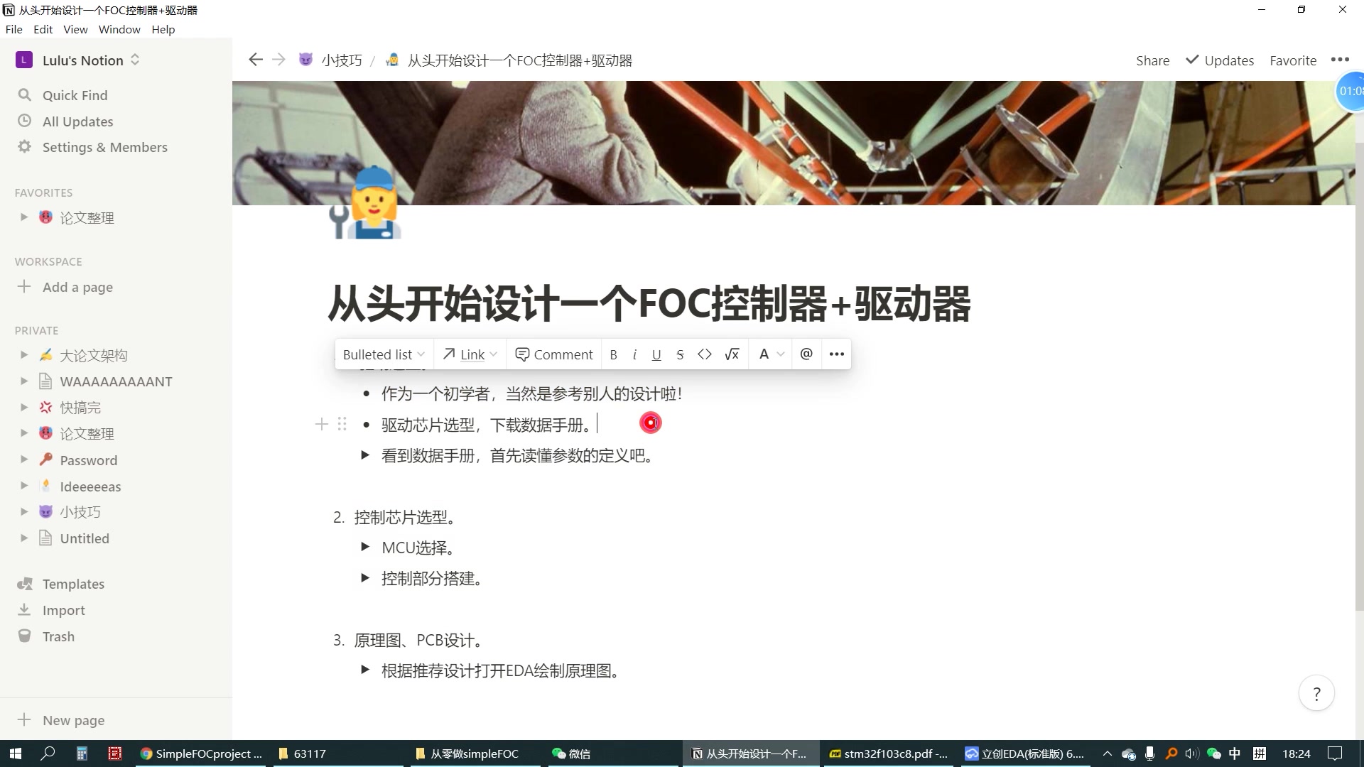This screenshot has height=767, width=1364.
Task: Toggle bold formatting in the toolbar
Action: coord(613,354)
